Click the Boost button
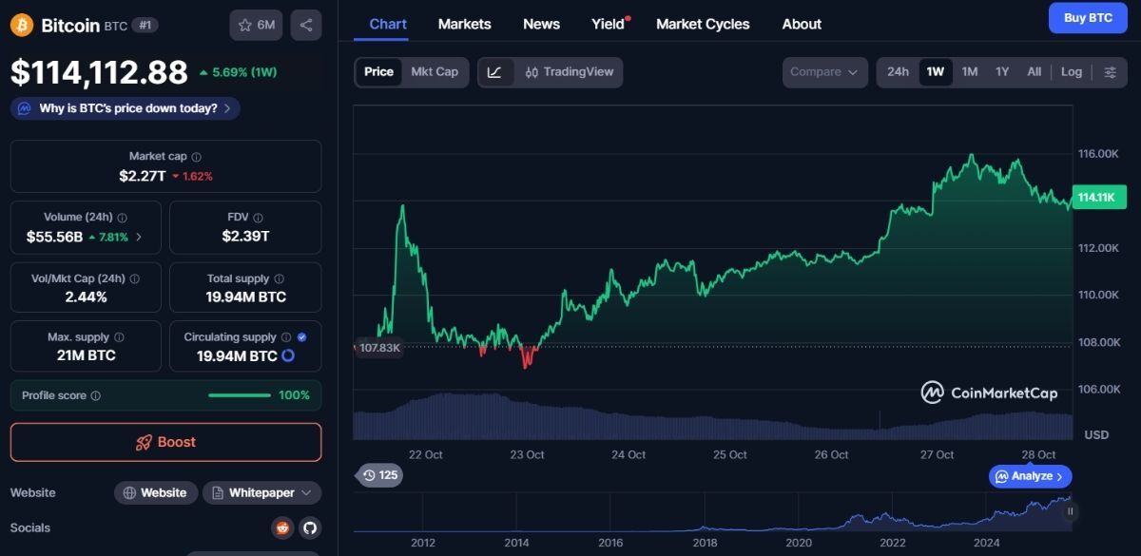Viewport: 1141px width, 556px height. point(165,442)
